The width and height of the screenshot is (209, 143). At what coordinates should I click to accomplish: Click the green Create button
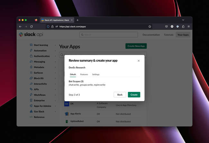click(x=134, y=94)
